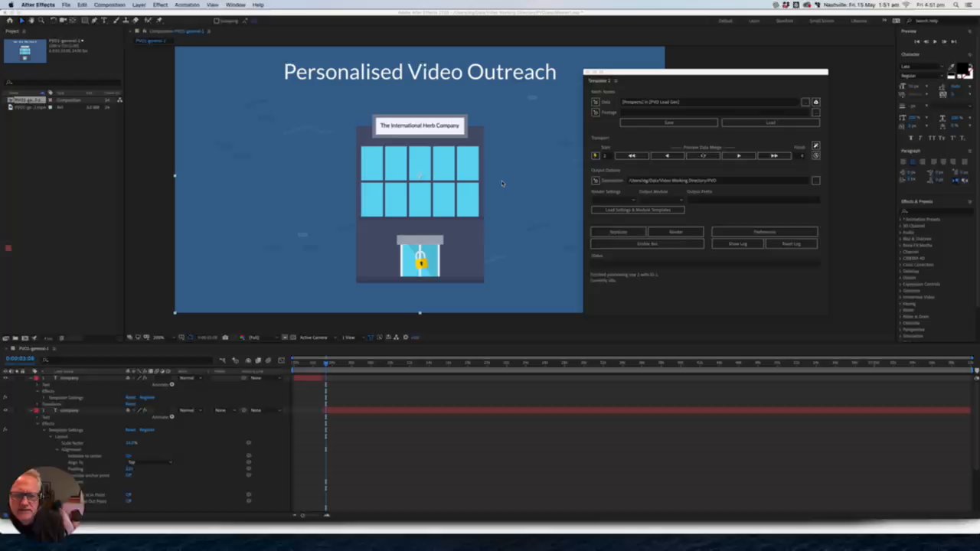Expand the Color Correction effects category
The width and height of the screenshot is (980, 551).
pos(900,265)
